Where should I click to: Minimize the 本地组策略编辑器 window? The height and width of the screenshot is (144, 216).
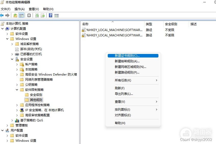click(x=205, y=2)
